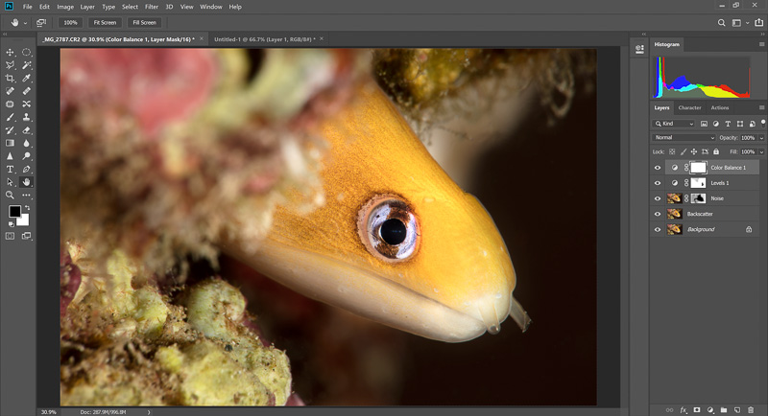Switch to the Character panel tab
Image resolution: width=768 pixels, height=416 pixels.
[689, 107]
